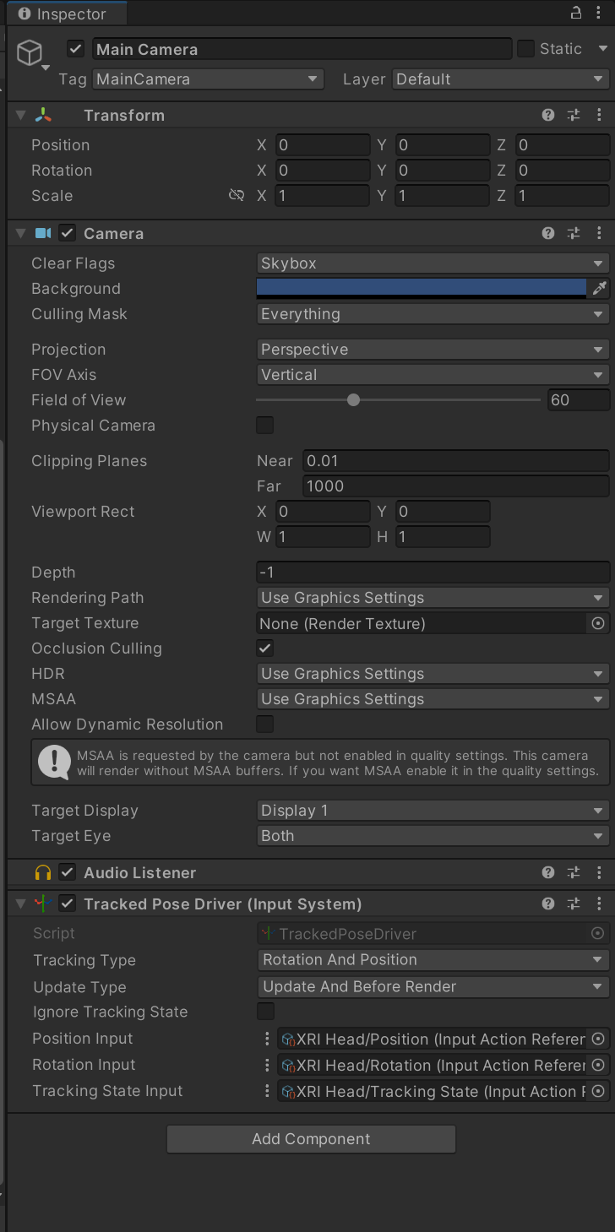Click the Target Texture object picker icon

pyautogui.click(x=598, y=623)
